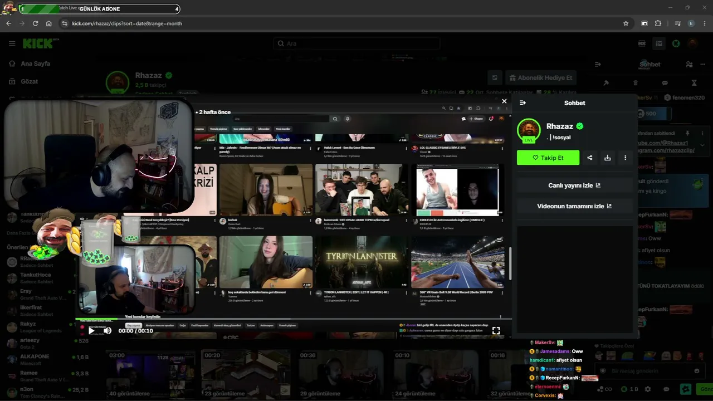
Task: Open the Kick account avatar menu
Action: pyautogui.click(x=692, y=43)
